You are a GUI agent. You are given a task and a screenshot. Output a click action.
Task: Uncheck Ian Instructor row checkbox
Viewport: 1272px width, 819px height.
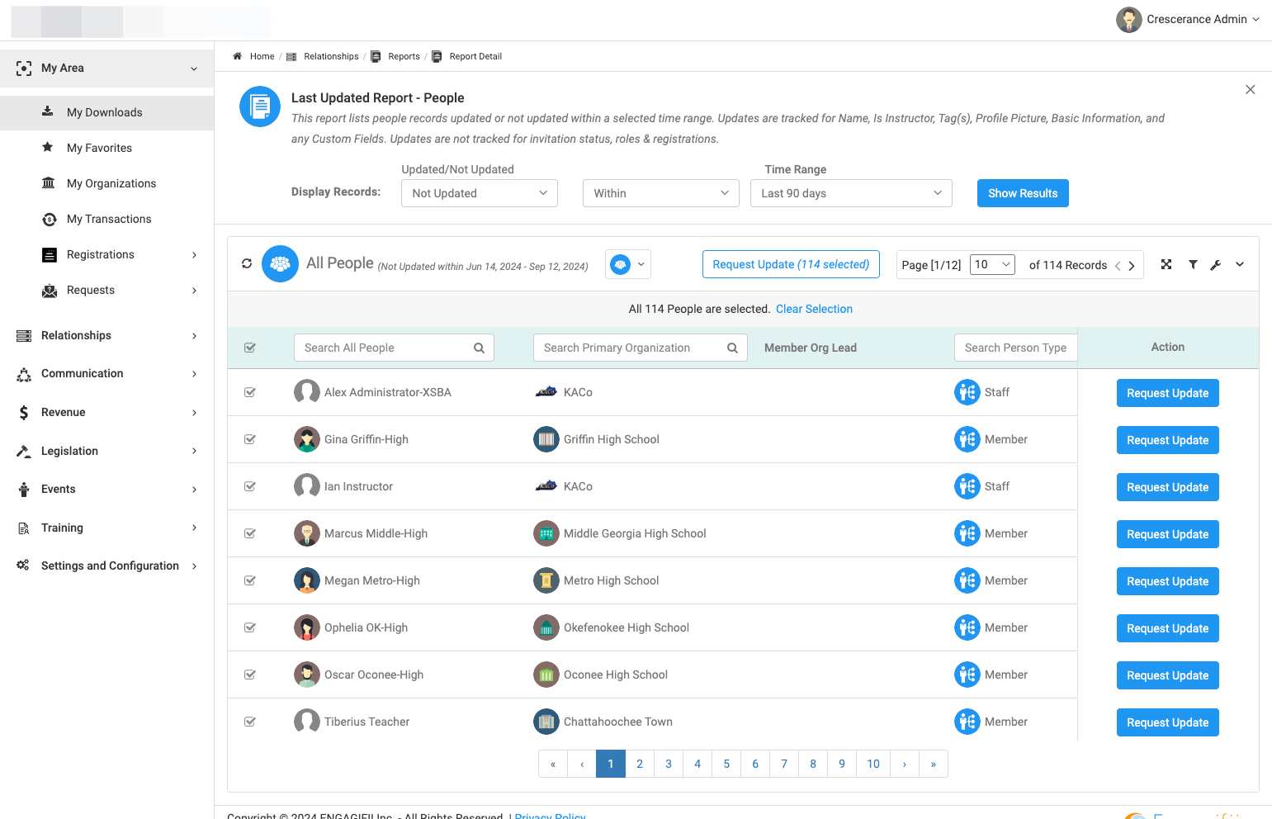tap(250, 487)
